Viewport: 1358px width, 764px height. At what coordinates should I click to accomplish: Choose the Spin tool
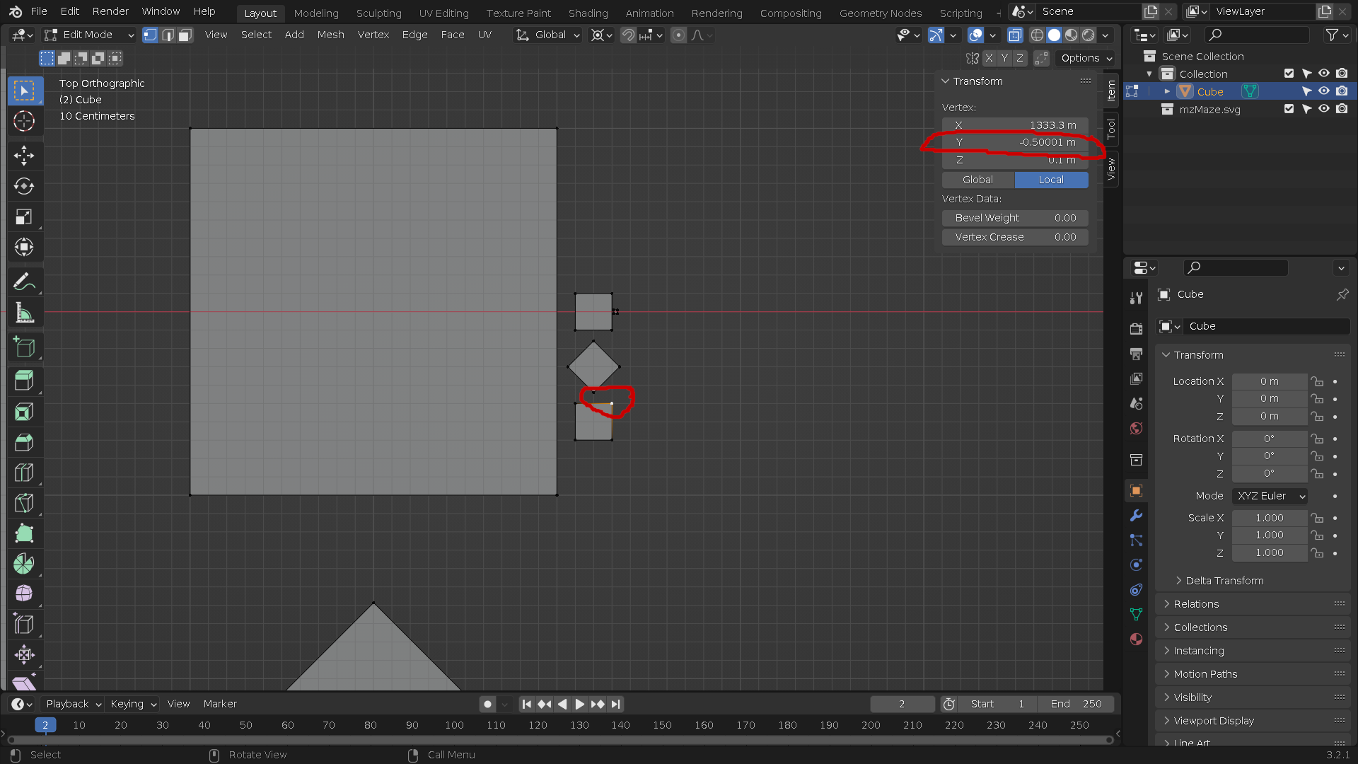coord(24,564)
